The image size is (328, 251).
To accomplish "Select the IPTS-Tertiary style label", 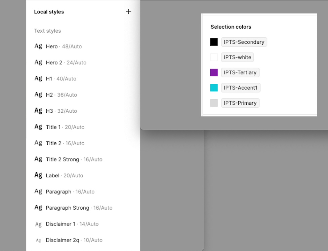I will (x=240, y=72).
